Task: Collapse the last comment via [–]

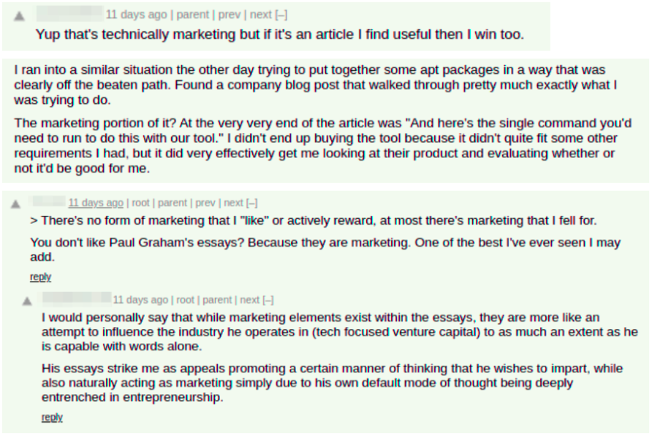Action: coord(268,300)
